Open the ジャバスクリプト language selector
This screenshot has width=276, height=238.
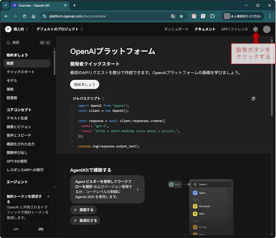click(88, 98)
